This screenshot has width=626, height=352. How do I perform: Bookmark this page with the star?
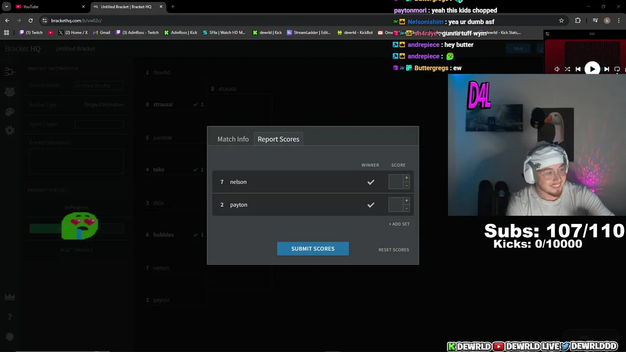click(x=561, y=21)
